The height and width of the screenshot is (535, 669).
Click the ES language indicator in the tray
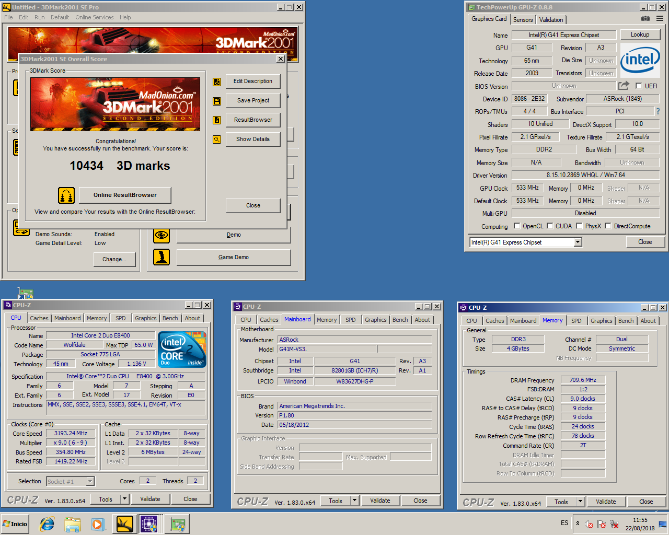pyautogui.click(x=564, y=523)
